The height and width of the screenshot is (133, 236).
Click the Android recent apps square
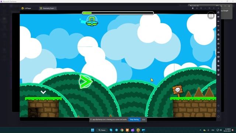pyautogui.click(x=218, y=117)
